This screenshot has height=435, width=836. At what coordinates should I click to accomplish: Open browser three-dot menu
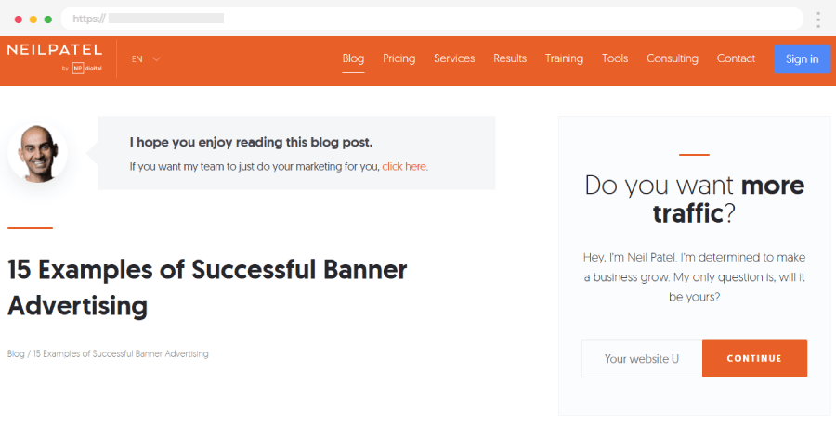pyautogui.click(x=817, y=19)
